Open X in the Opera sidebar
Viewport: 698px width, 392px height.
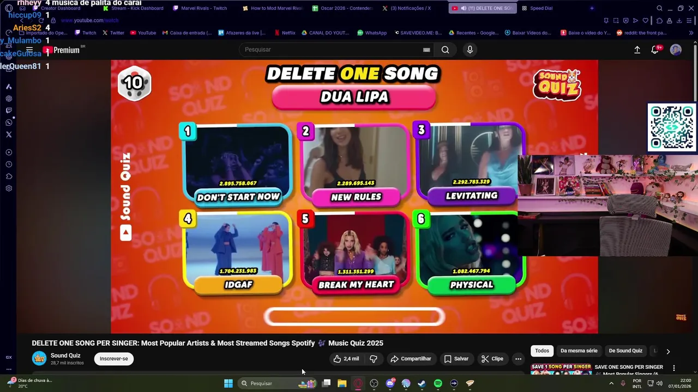[x=9, y=134]
